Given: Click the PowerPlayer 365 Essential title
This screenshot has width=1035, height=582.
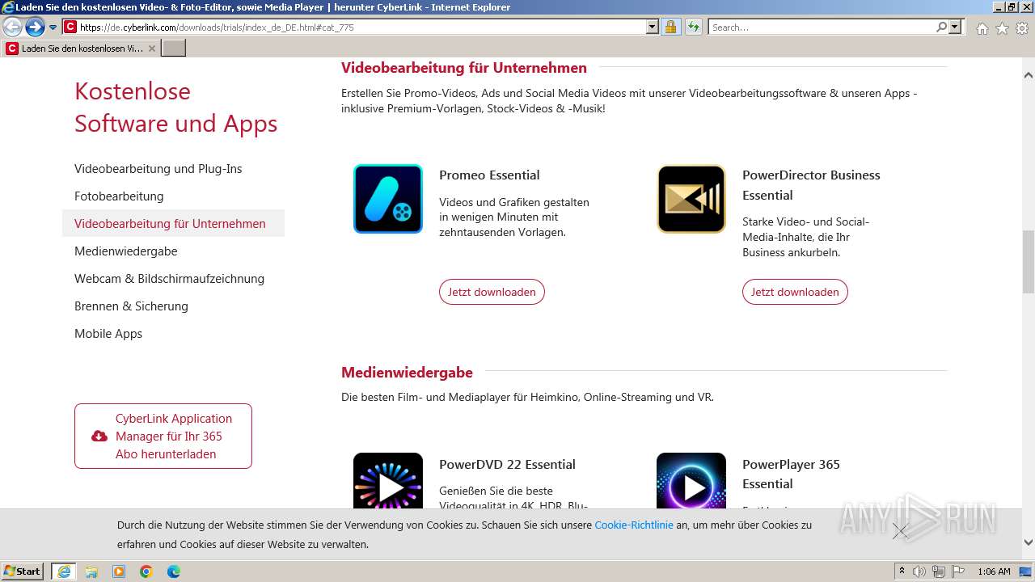Looking at the screenshot, I should [791, 474].
